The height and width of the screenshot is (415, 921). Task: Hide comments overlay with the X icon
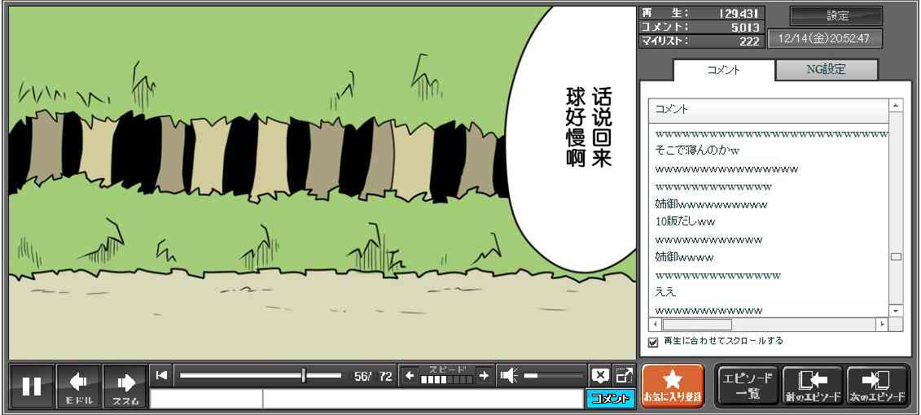point(600,375)
